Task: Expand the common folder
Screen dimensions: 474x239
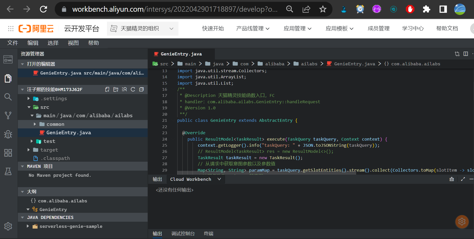Action: [55, 124]
